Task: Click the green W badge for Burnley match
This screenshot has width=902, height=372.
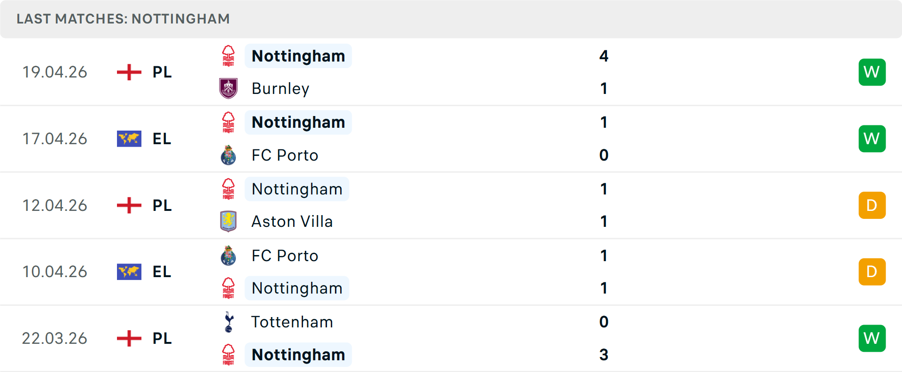Action: [872, 72]
